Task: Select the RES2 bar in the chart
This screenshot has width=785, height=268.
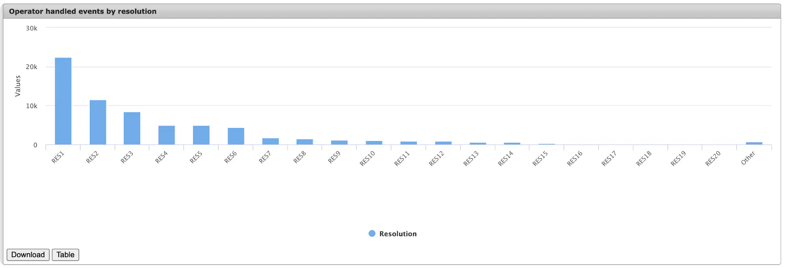Action: tap(98, 122)
